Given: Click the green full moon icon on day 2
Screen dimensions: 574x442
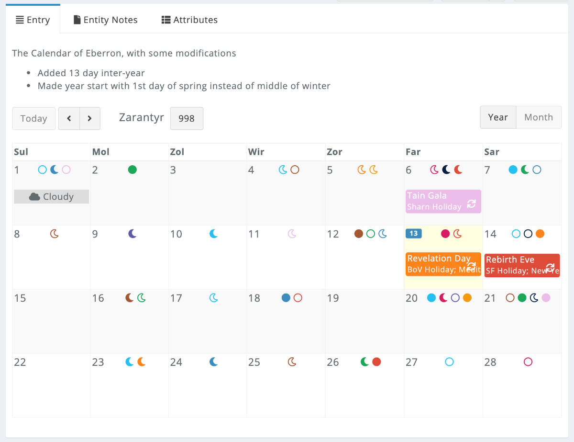Looking at the screenshot, I should coord(132,170).
